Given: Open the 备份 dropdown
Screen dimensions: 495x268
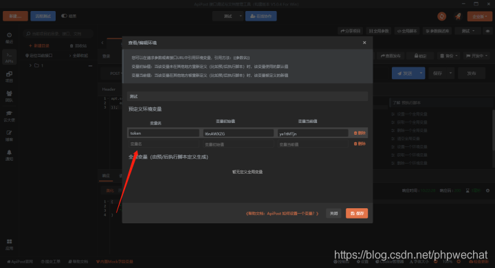Looking at the screenshot, I should [448, 56].
